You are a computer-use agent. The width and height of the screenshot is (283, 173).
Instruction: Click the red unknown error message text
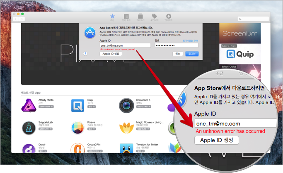pos(118,49)
